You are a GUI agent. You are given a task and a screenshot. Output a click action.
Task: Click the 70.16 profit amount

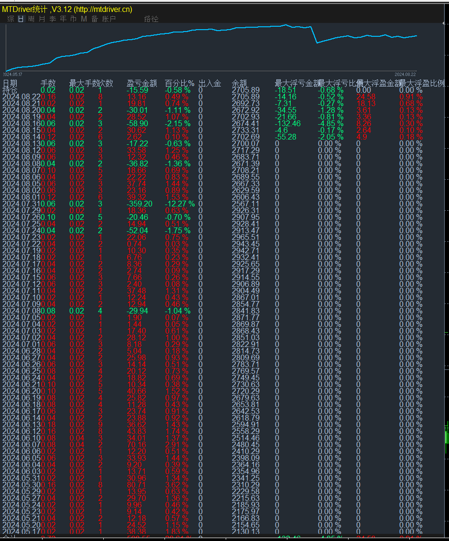pos(136,445)
